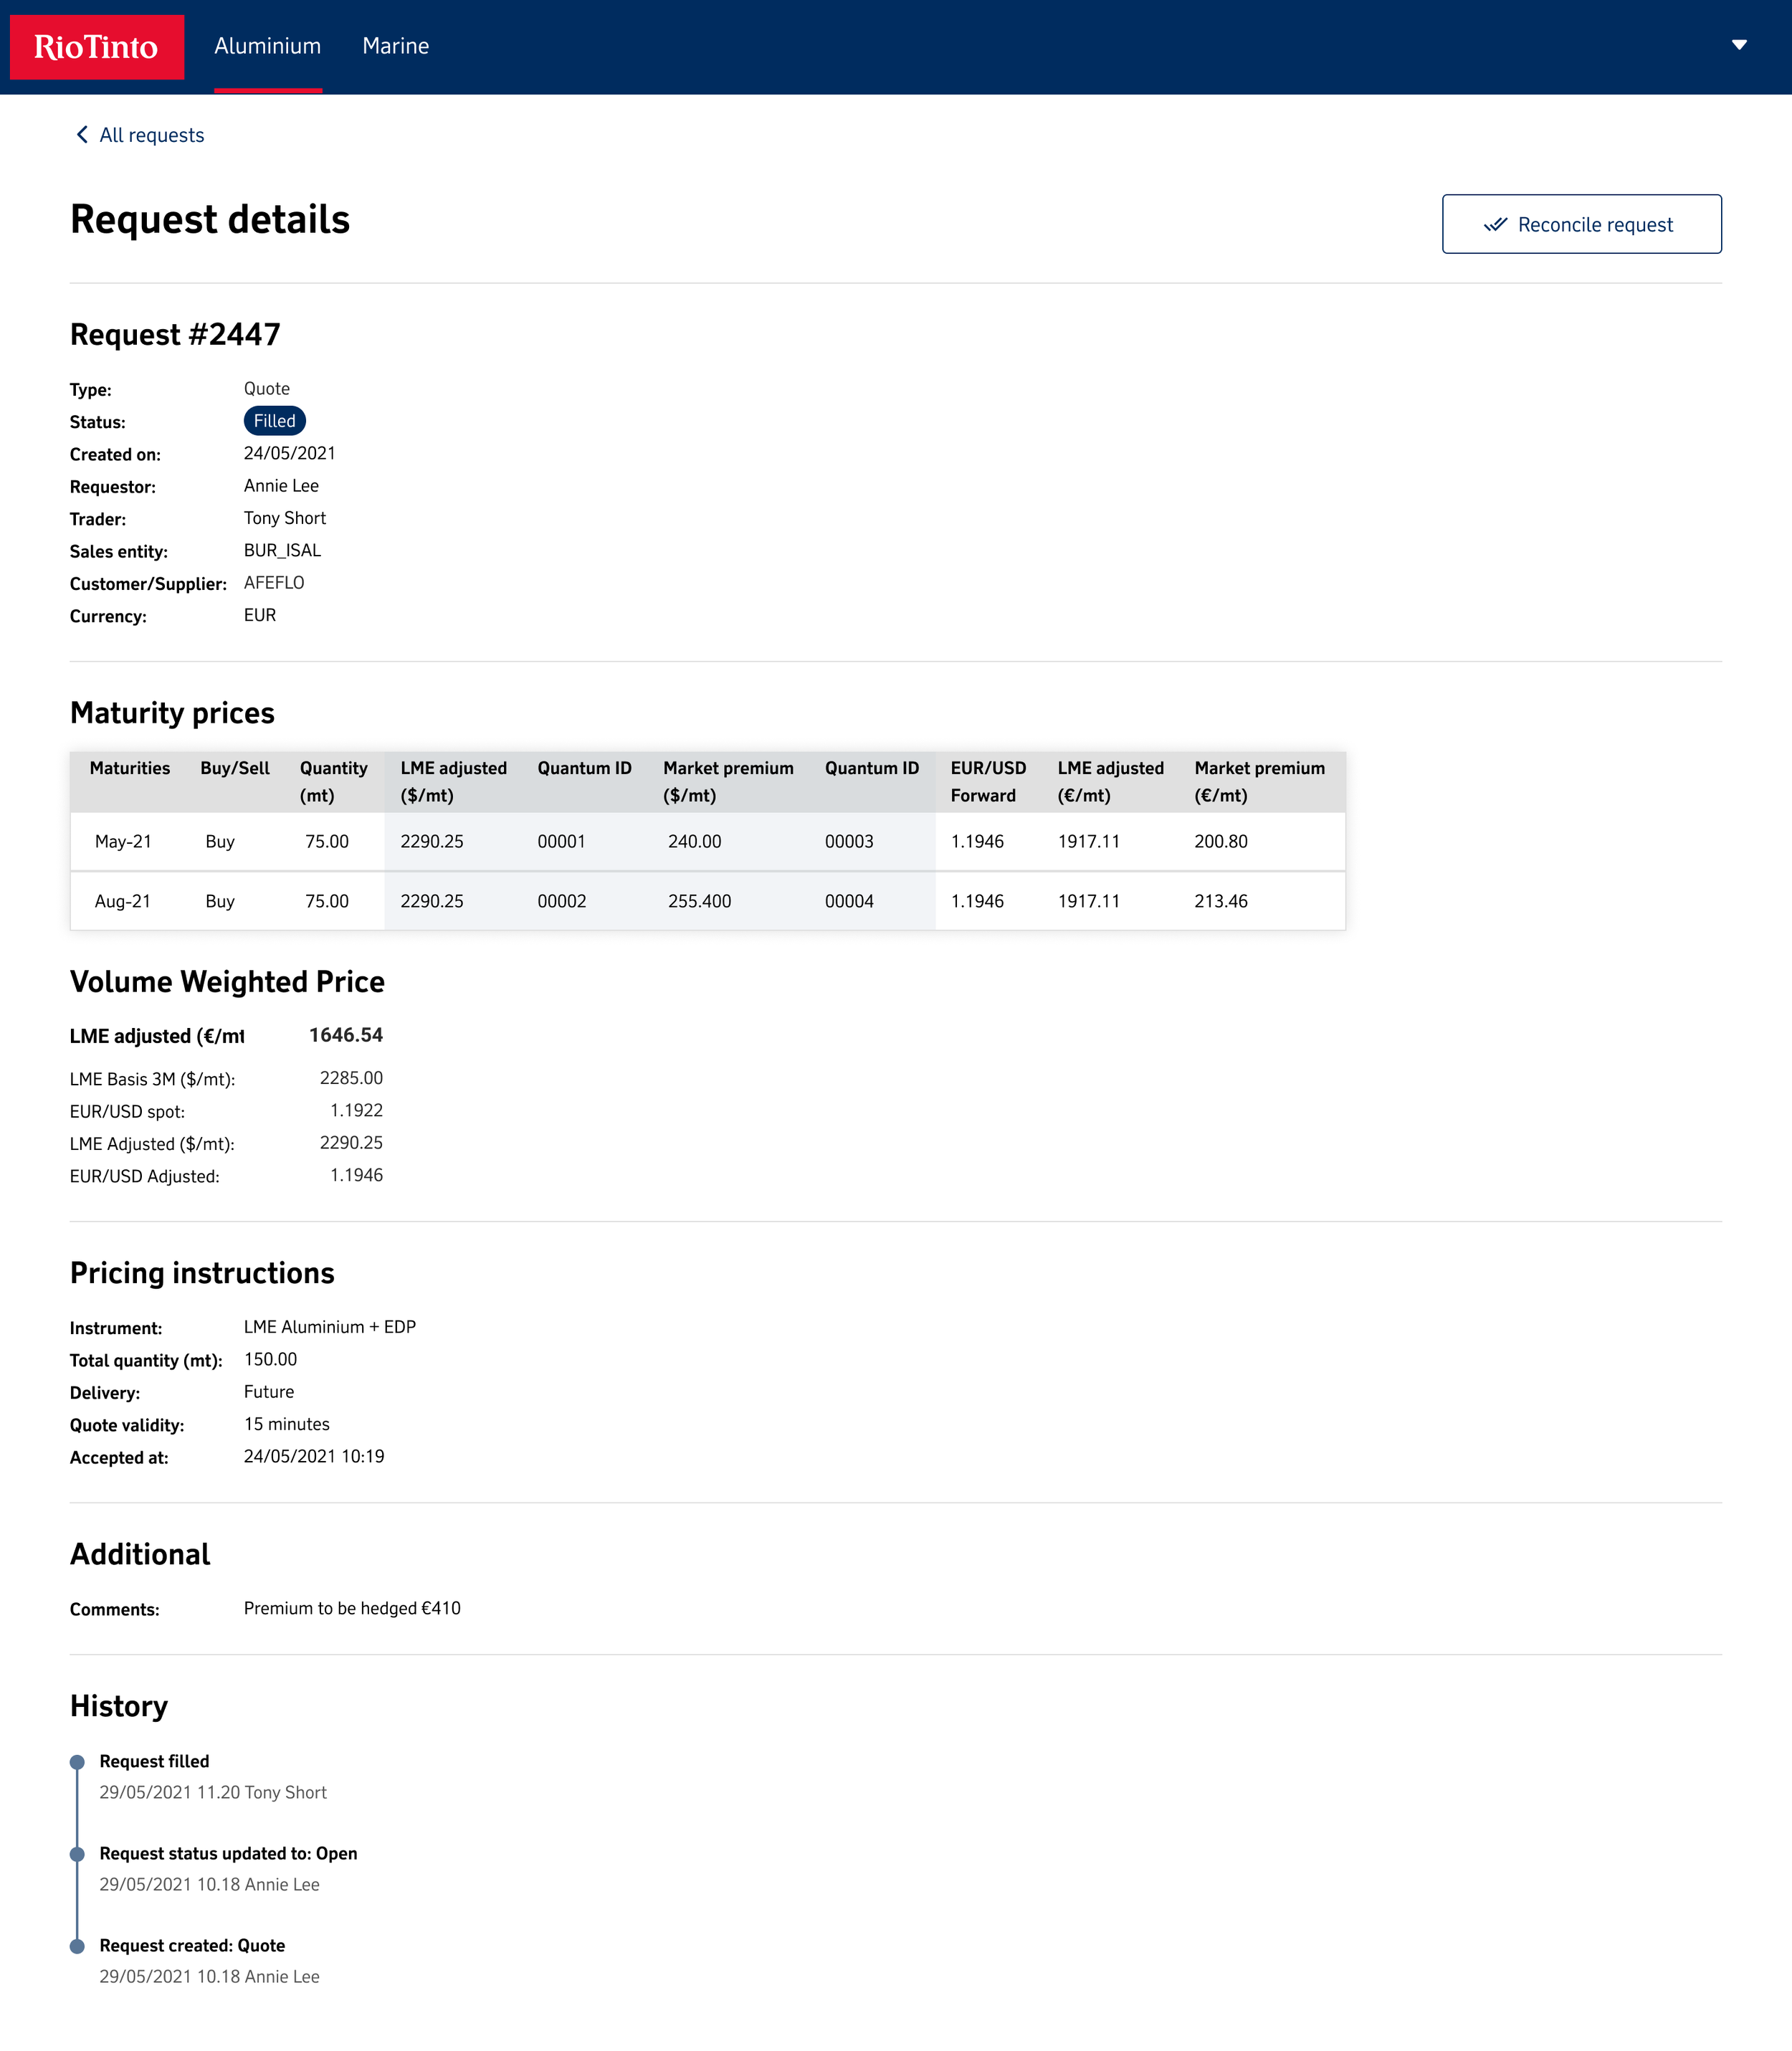Viewport: 1792px width, 2051px height.
Task: Click the Maturities column header
Action: pyautogui.click(x=129, y=768)
